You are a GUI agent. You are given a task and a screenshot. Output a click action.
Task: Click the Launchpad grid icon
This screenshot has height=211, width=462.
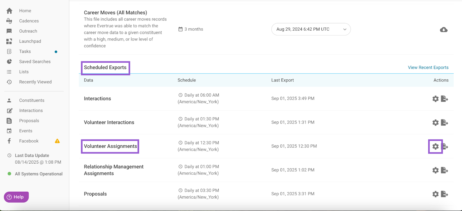pos(9,41)
